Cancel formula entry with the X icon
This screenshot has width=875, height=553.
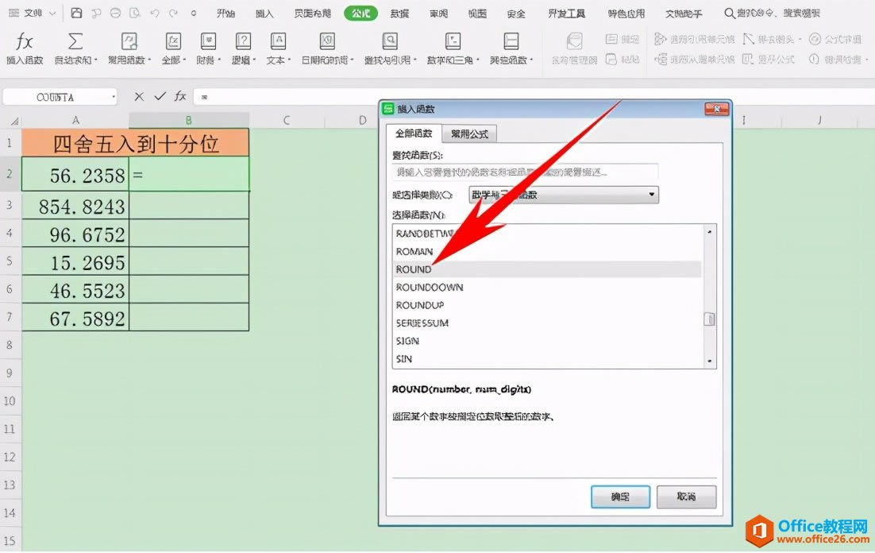pyautogui.click(x=139, y=97)
